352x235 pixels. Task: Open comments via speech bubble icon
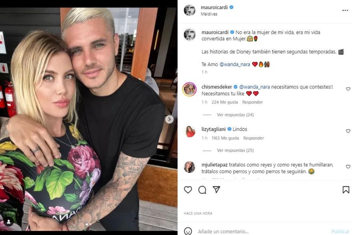tap(202, 190)
